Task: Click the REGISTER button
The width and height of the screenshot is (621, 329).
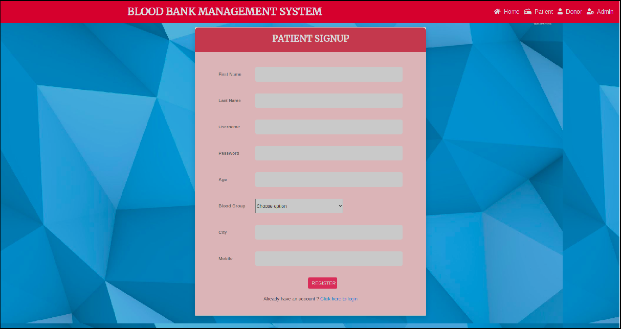Action: click(x=322, y=283)
